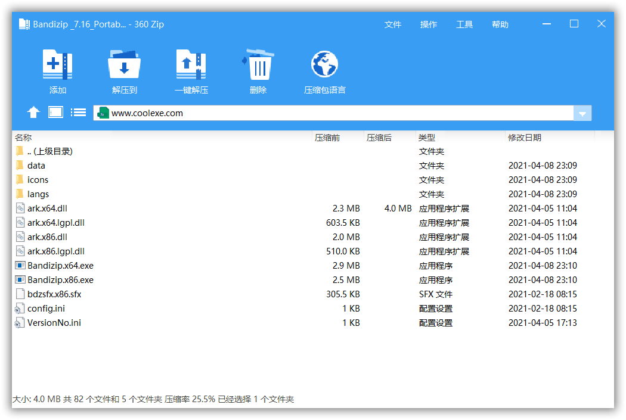The width and height of the screenshot is (626, 420).
Task: Click the VersionNo.ini file icon
Action: pyautogui.click(x=20, y=323)
